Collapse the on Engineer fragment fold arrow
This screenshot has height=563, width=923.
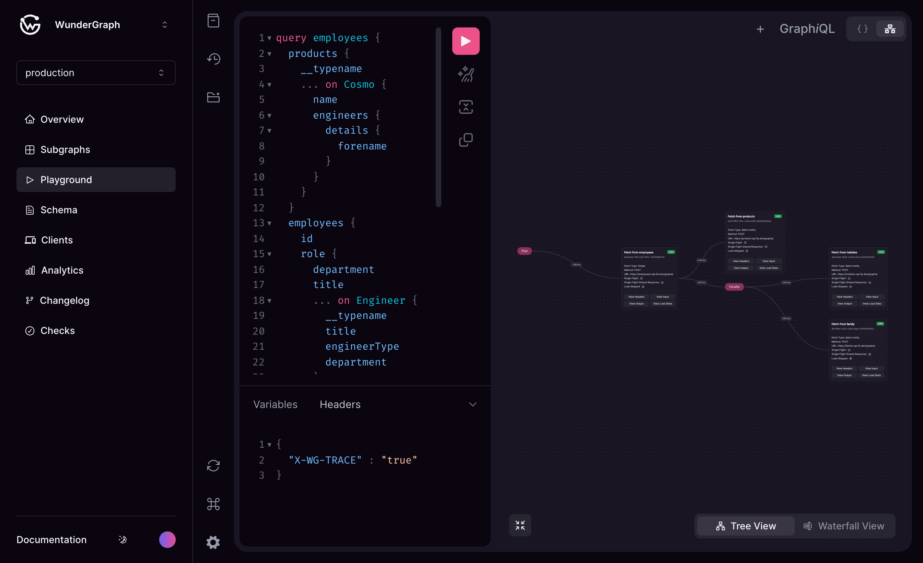[269, 301]
